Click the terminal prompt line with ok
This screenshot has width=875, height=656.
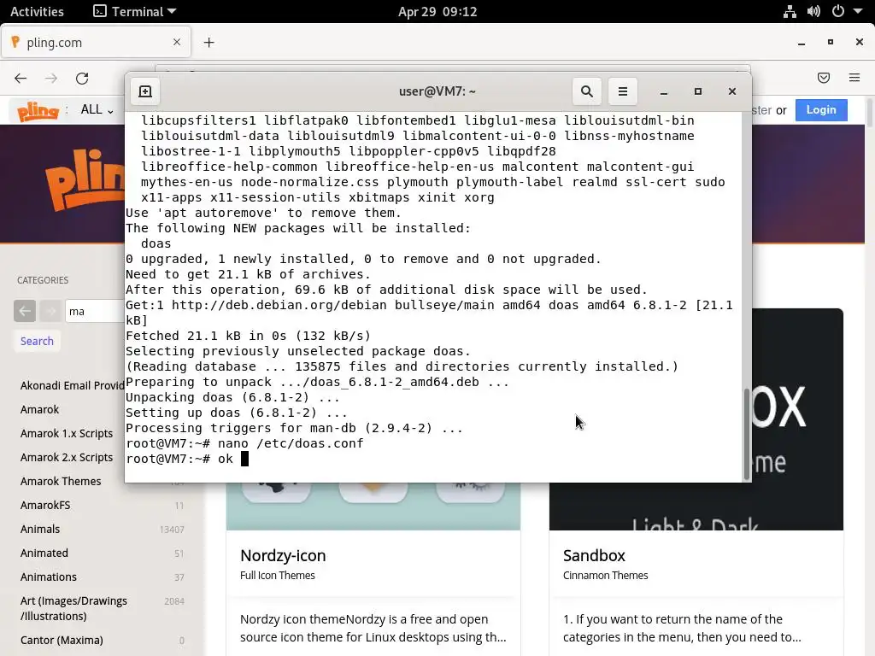(187, 459)
